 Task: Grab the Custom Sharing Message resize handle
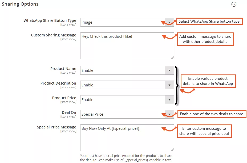tap(172, 57)
